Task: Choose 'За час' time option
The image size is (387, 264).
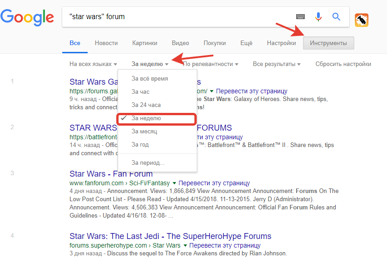Action: (x=157, y=92)
